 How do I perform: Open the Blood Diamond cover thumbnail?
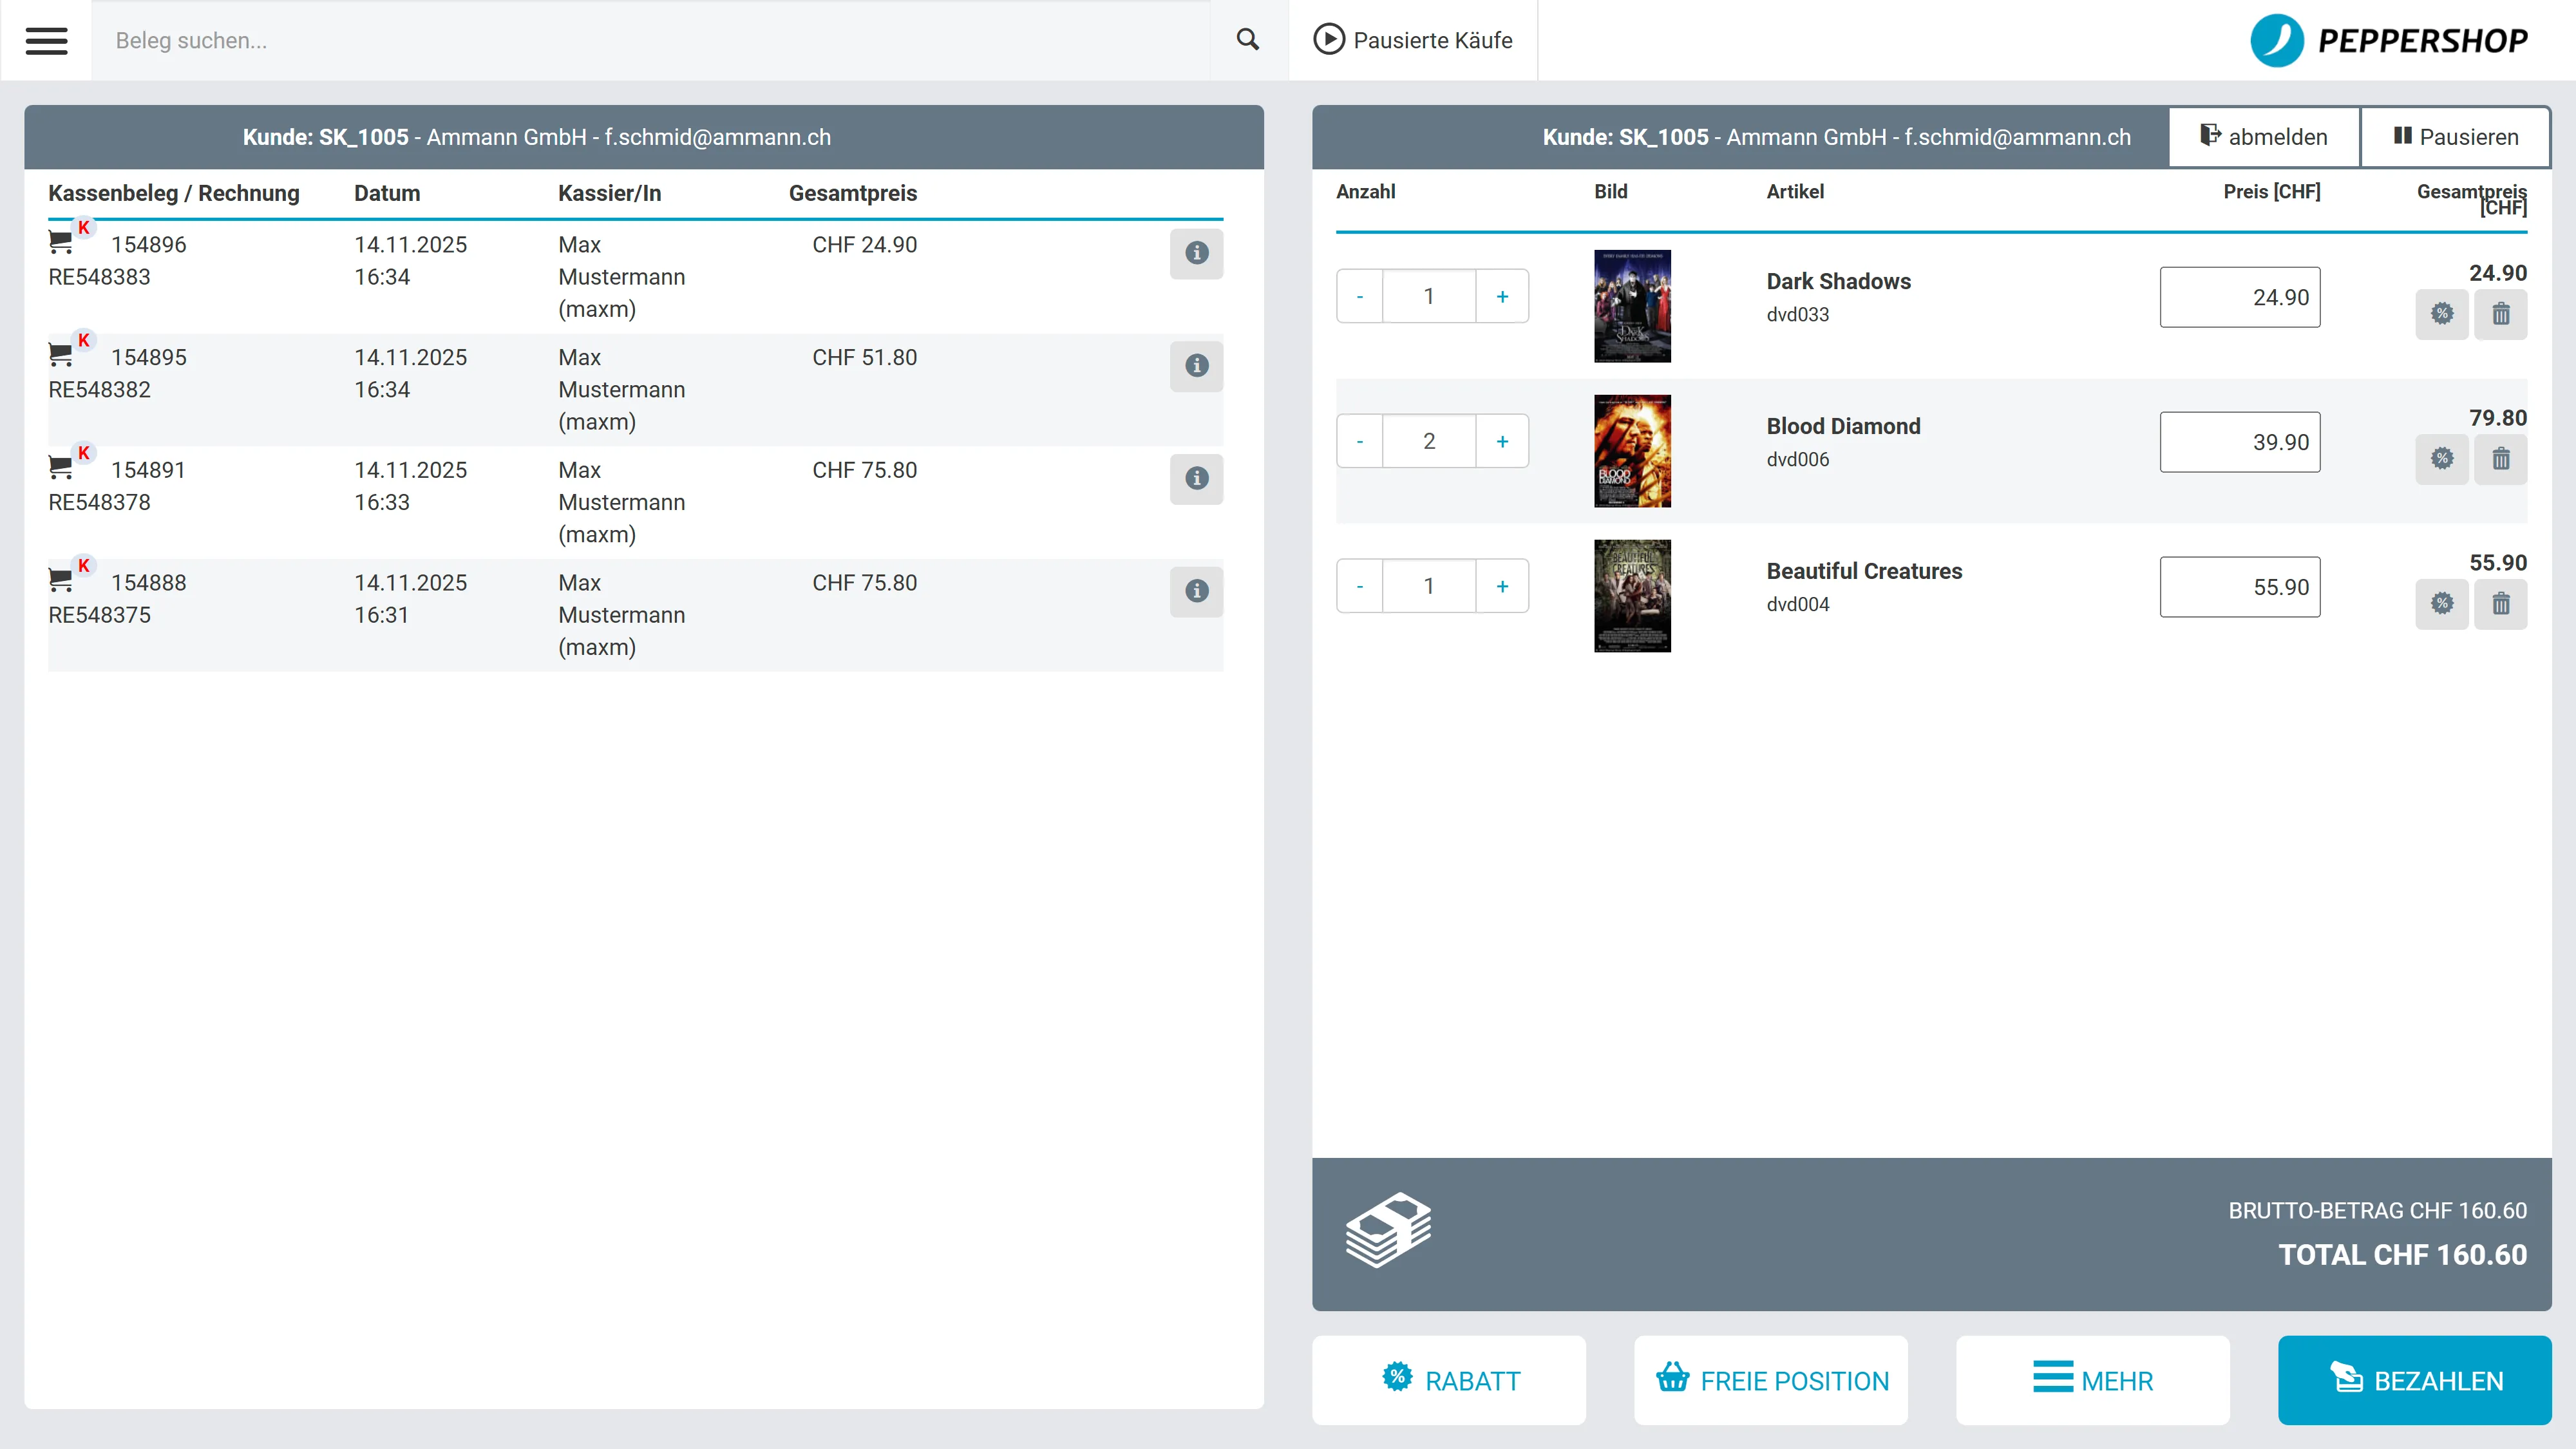(1632, 451)
